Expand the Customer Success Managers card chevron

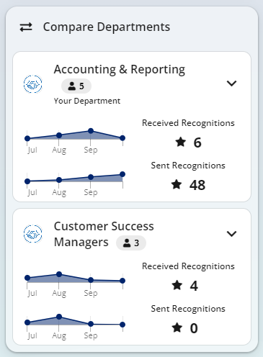tap(232, 233)
